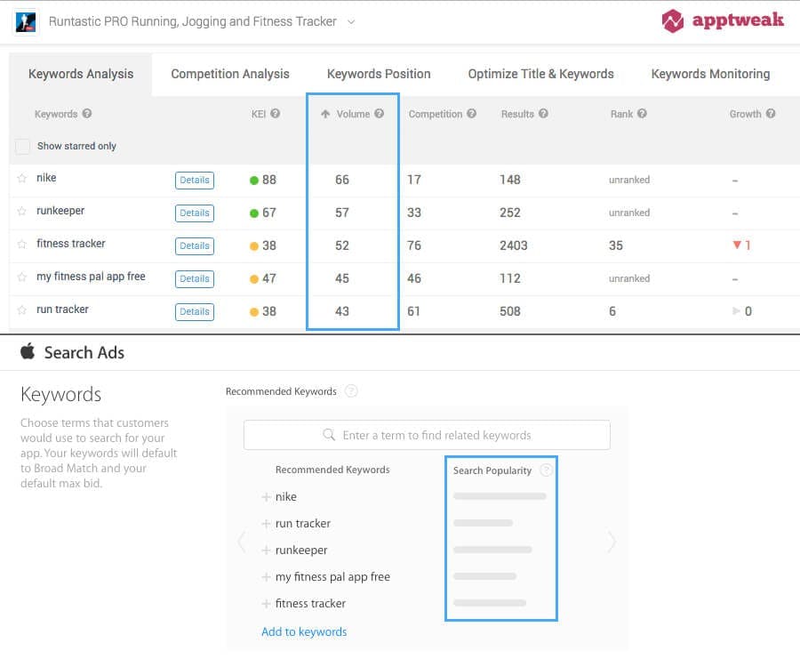Screen dimensions: 800x667
Task: Go to next recommended keywords with right chevron
Action: pos(611,542)
